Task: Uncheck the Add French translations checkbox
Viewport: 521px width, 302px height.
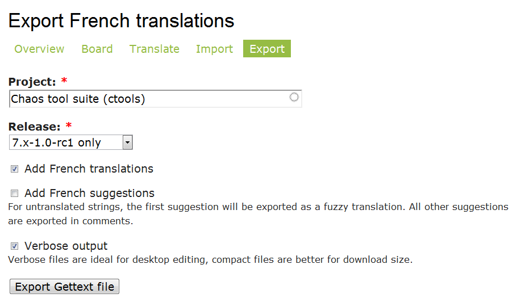Action: click(14, 169)
